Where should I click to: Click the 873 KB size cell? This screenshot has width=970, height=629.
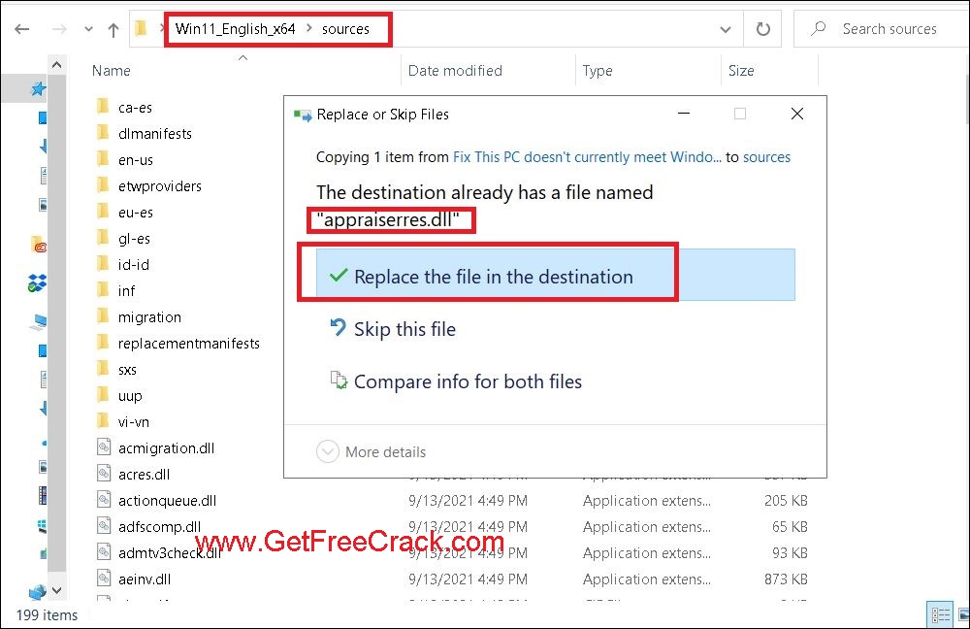pyautogui.click(x=786, y=579)
